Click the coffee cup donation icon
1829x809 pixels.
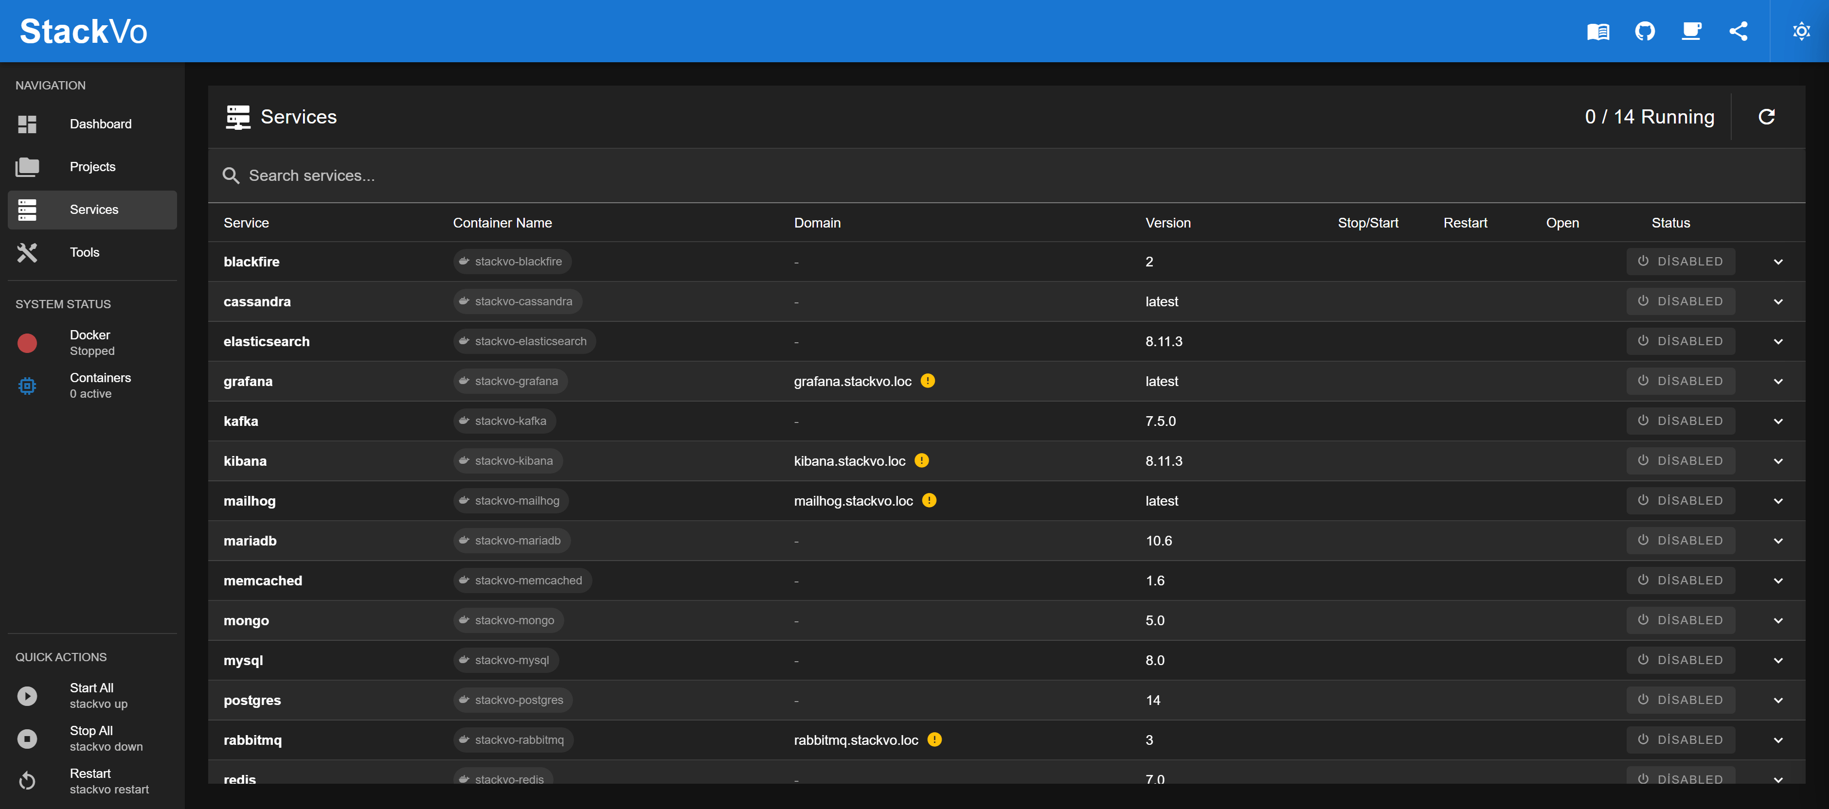pos(1692,31)
